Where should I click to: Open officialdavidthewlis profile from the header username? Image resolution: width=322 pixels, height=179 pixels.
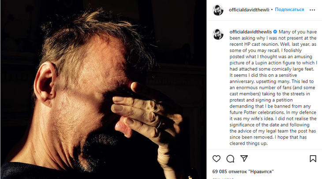pyautogui.click(x=249, y=10)
